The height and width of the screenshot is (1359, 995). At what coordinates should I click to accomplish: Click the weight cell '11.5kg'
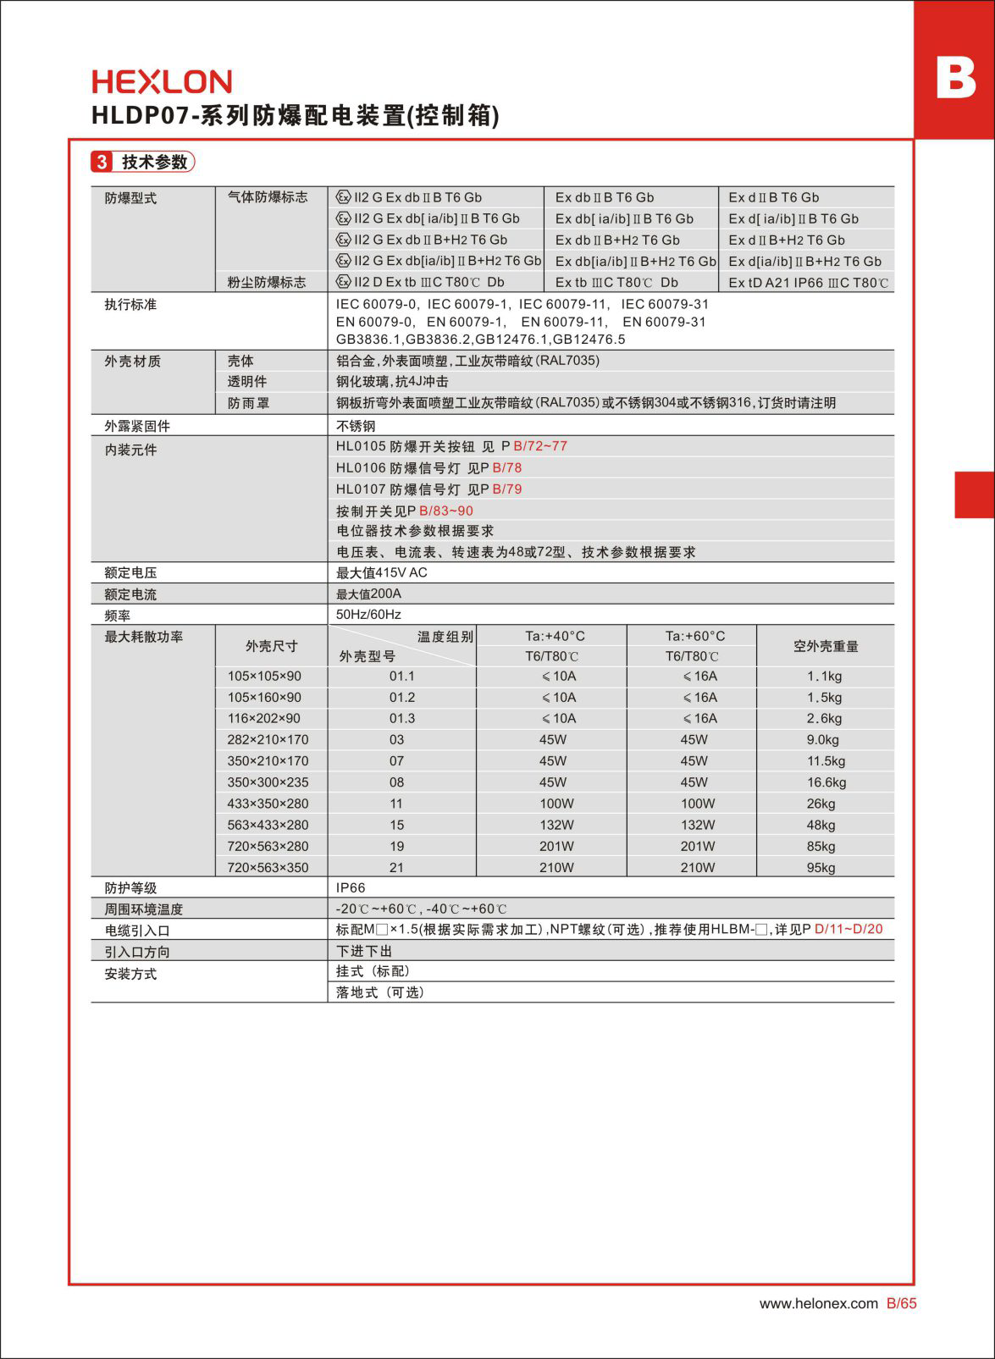(x=826, y=761)
